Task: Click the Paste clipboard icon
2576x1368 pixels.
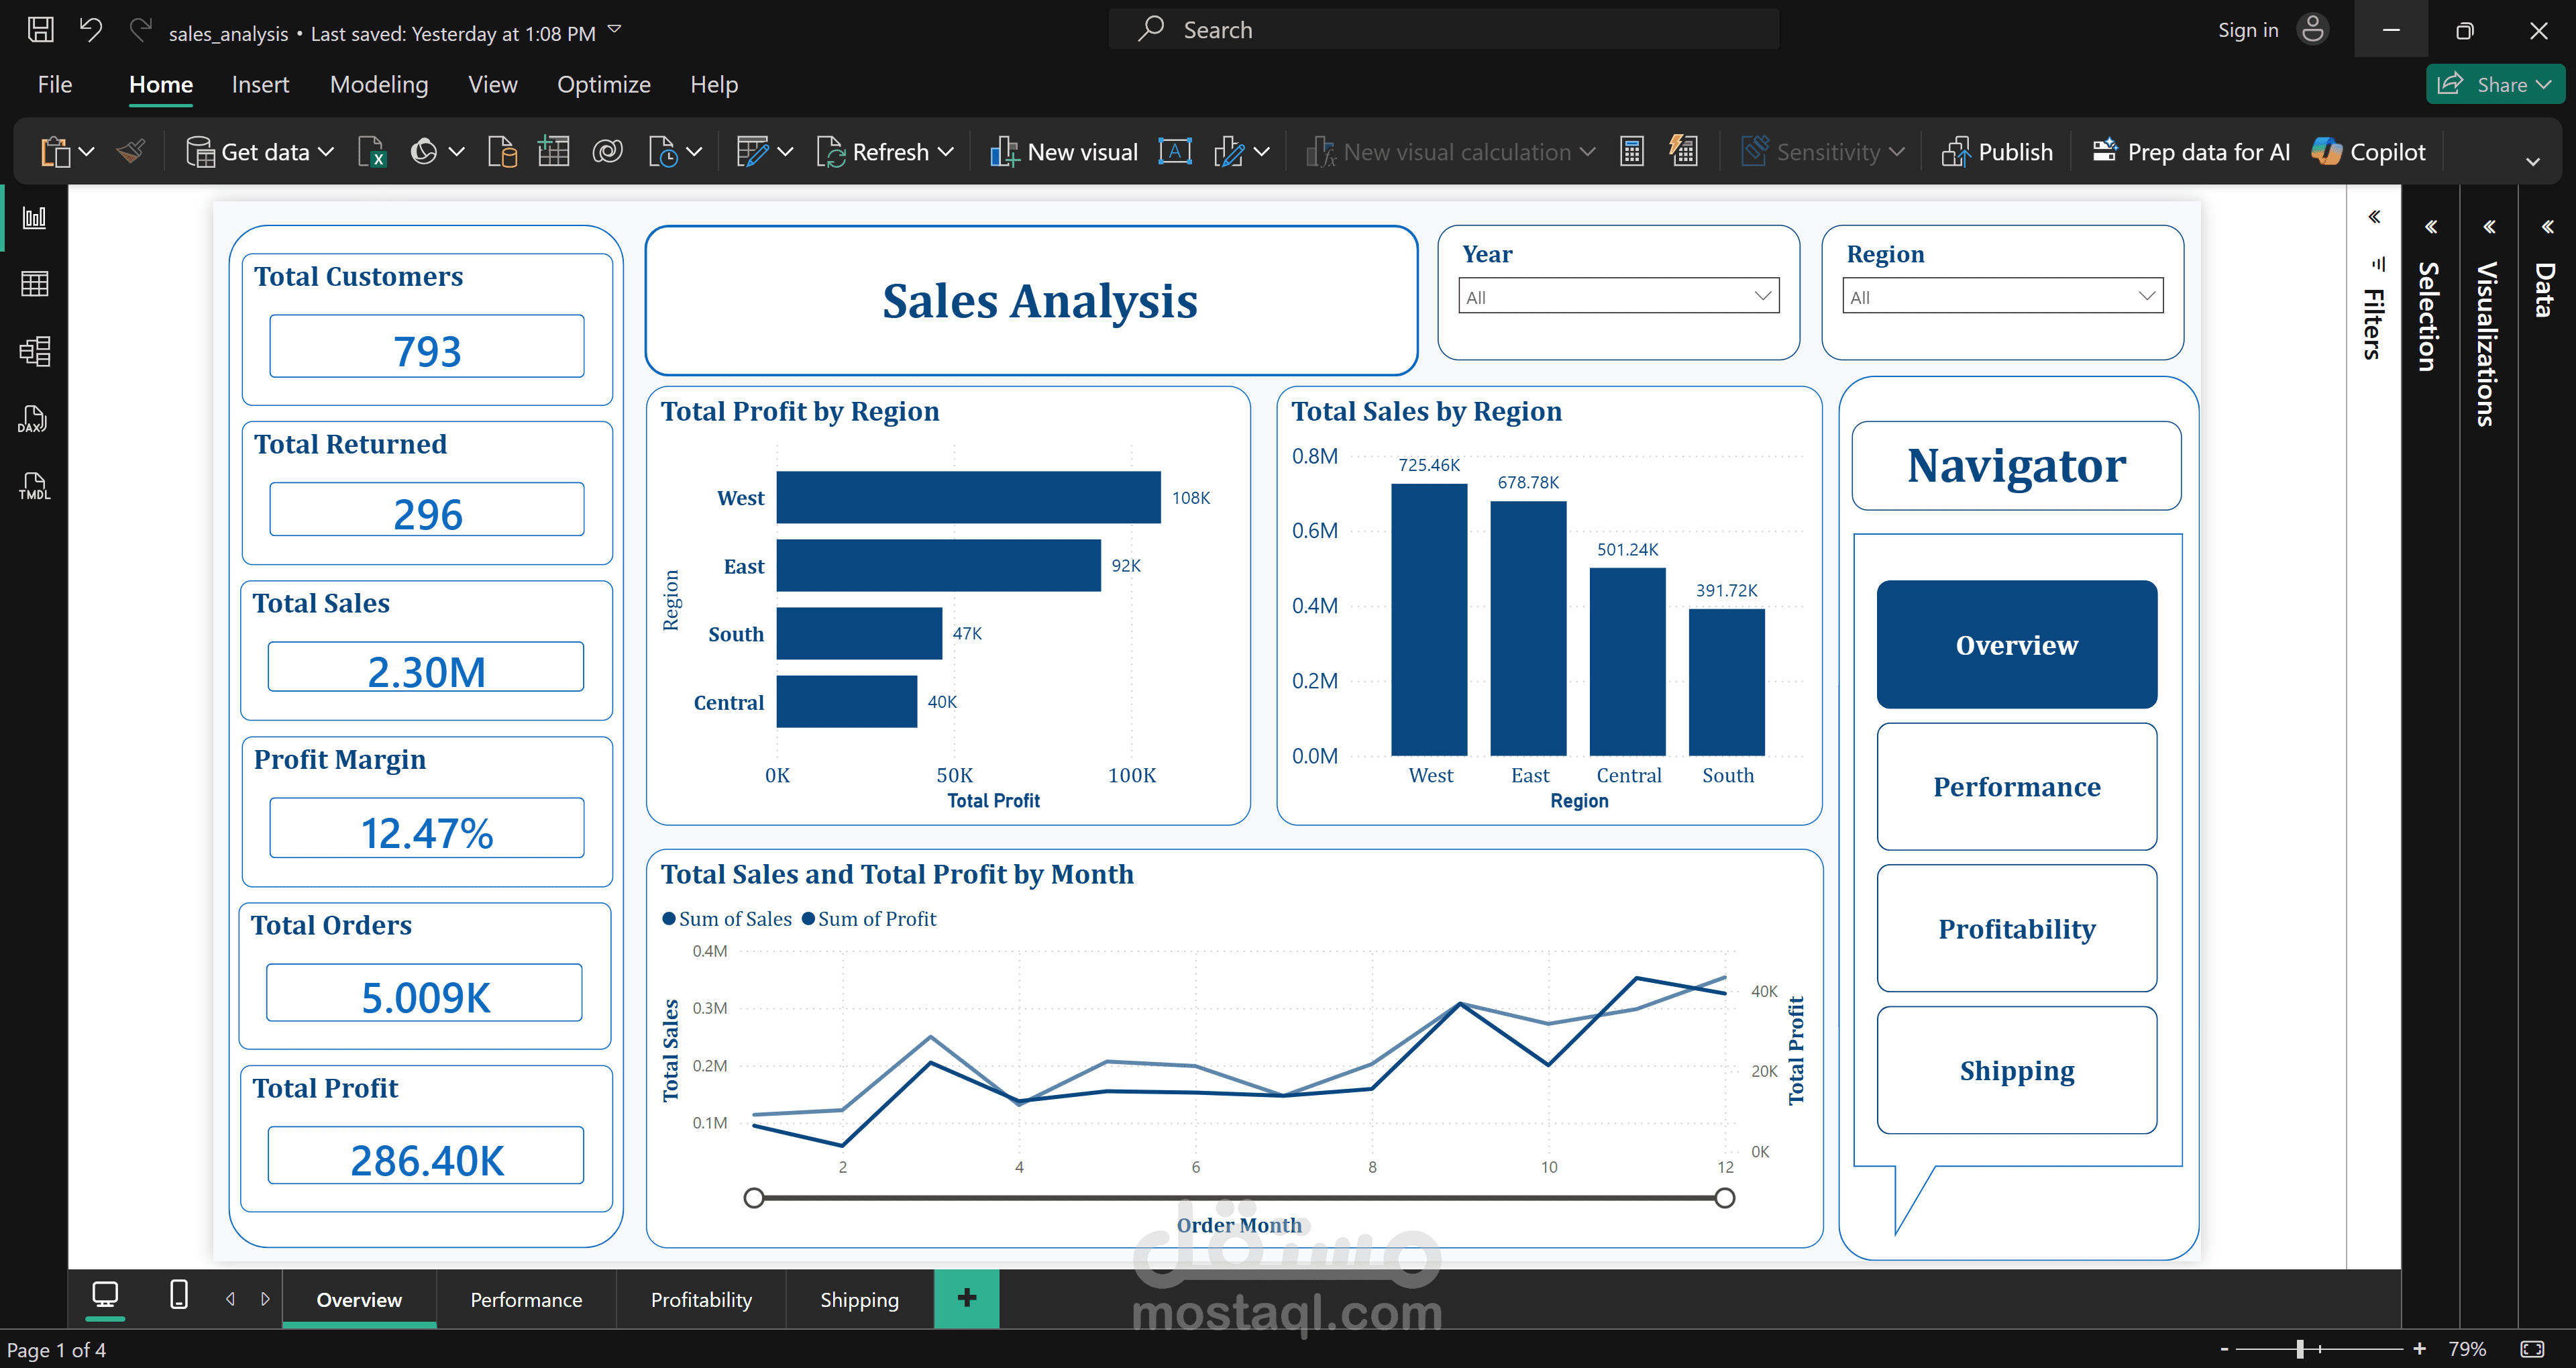Action: 55,152
